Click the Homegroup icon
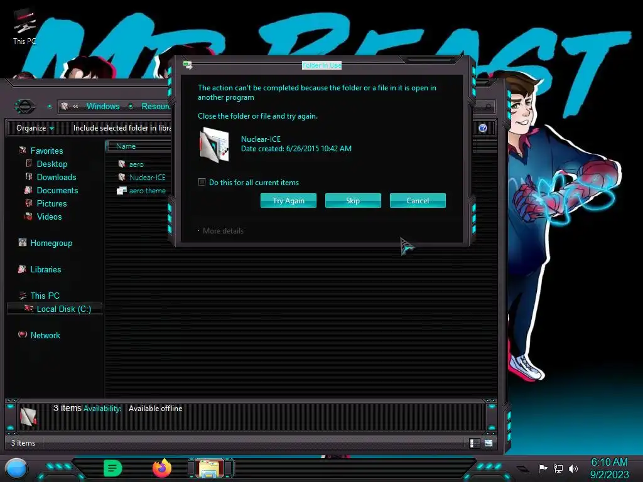Viewport: 643px width, 482px height. pos(23,242)
